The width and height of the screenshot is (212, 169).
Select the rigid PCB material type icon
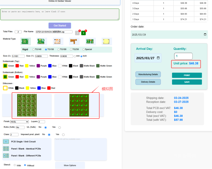point(26,41)
